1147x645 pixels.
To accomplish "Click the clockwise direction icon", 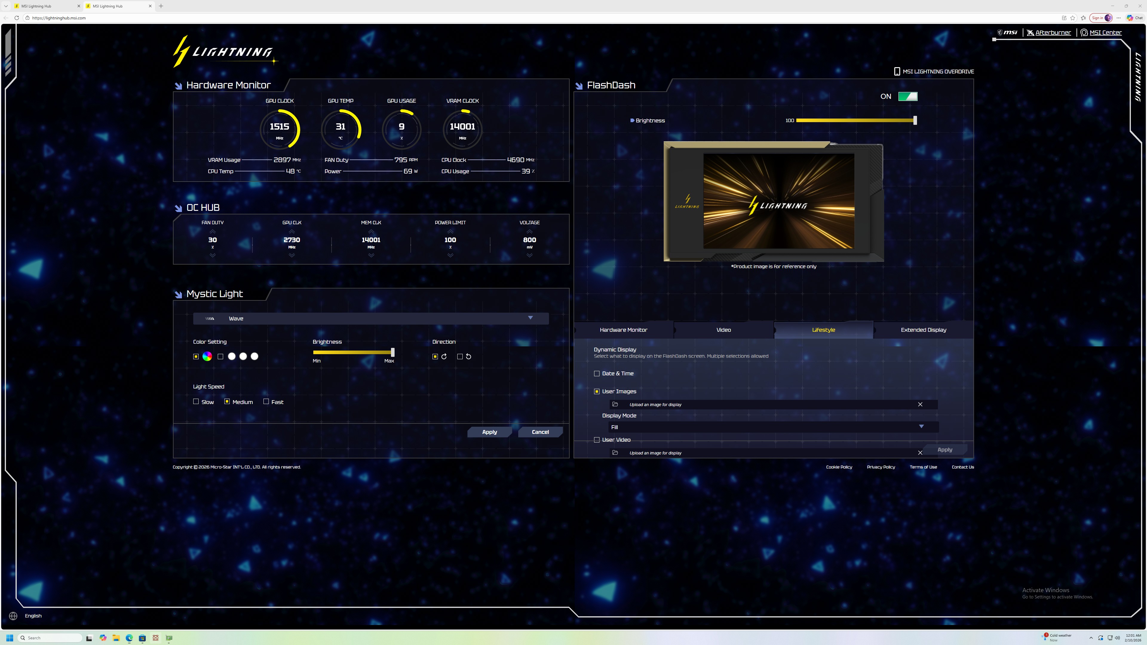I will coord(444,357).
